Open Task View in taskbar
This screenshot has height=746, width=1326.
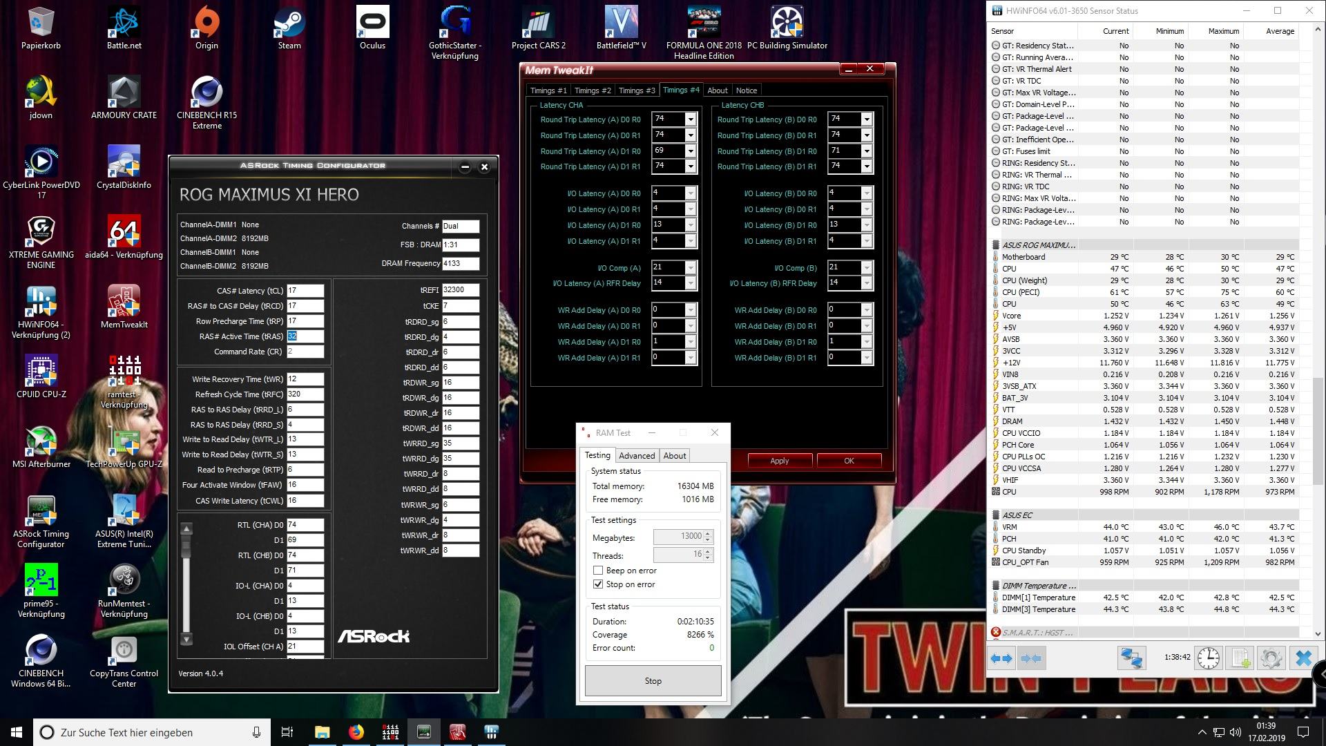(x=287, y=732)
